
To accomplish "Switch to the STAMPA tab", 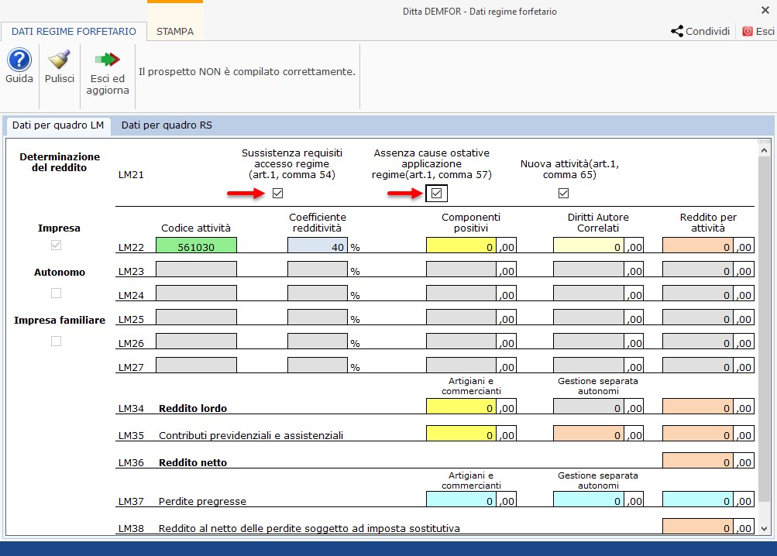I will [175, 32].
